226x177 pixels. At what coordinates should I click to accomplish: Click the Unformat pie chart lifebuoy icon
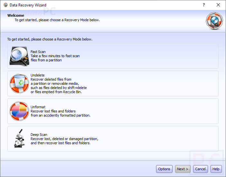pos(19,111)
